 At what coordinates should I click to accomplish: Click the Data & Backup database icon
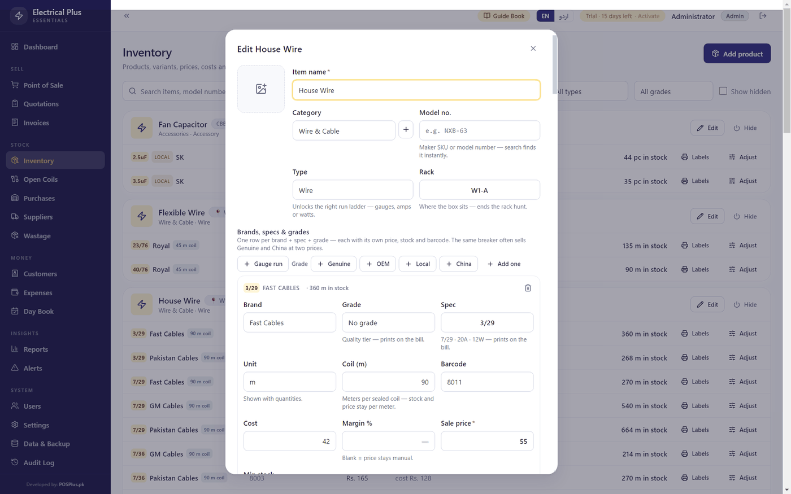[x=15, y=444]
